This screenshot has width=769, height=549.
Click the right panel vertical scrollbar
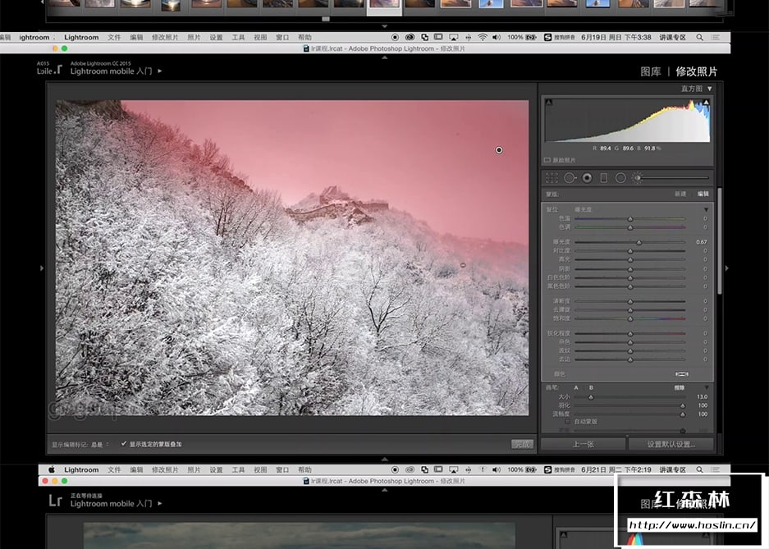click(x=720, y=240)
